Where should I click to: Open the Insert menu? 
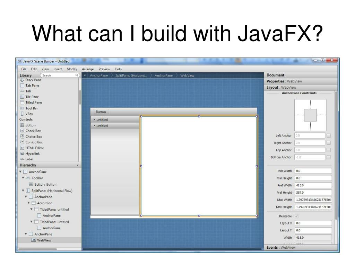58,69
